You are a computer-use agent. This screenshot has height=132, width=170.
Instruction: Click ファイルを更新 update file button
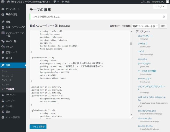38,127
